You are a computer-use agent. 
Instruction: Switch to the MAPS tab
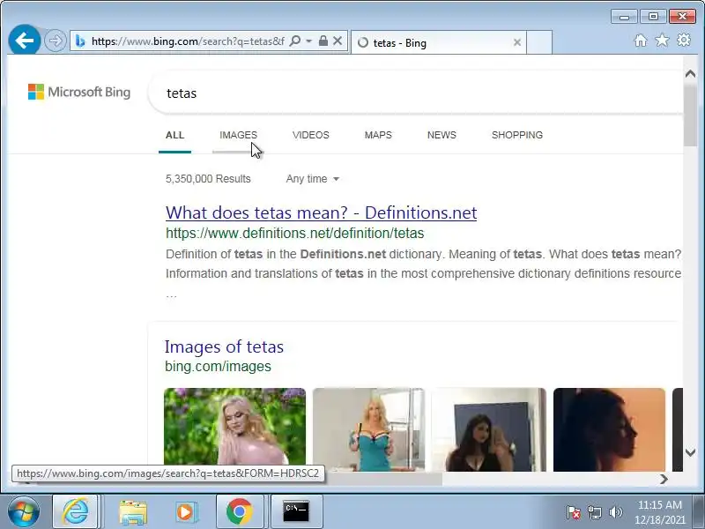pos(378,135)
